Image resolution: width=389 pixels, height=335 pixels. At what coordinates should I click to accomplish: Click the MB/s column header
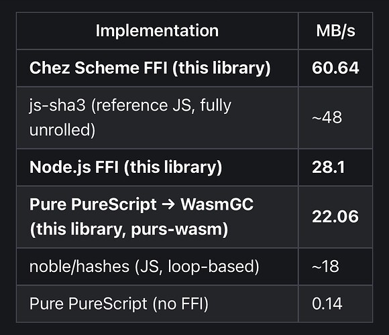coord(335,31)
